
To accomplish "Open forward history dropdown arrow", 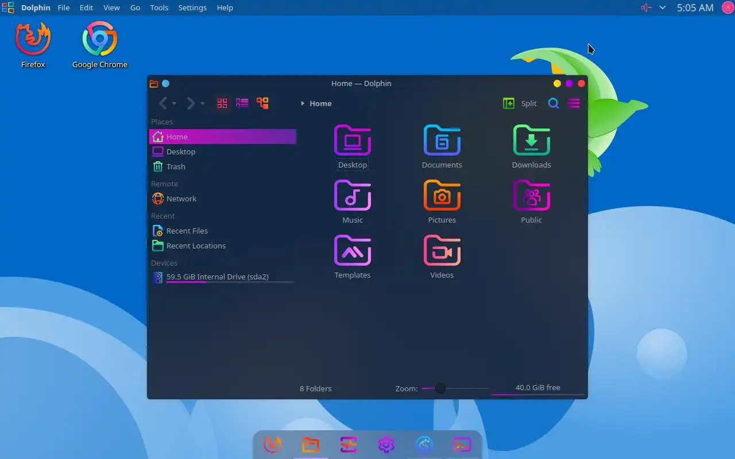I will coord(202,104).
